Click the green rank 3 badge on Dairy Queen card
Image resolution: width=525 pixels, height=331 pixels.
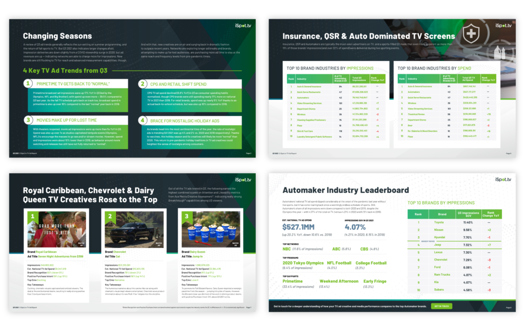[x=187, y=217]
